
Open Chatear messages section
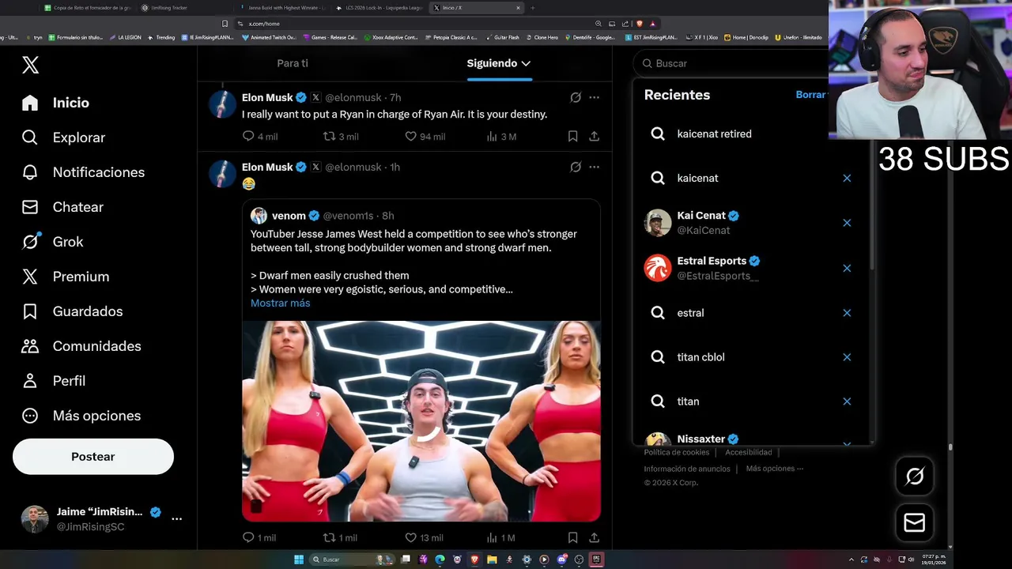62,207
